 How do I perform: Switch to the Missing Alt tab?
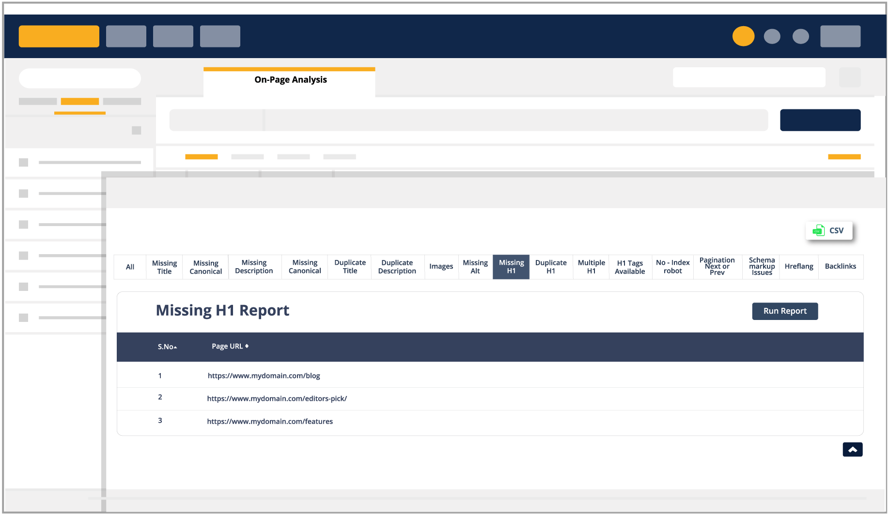click(x=475, y=267)
